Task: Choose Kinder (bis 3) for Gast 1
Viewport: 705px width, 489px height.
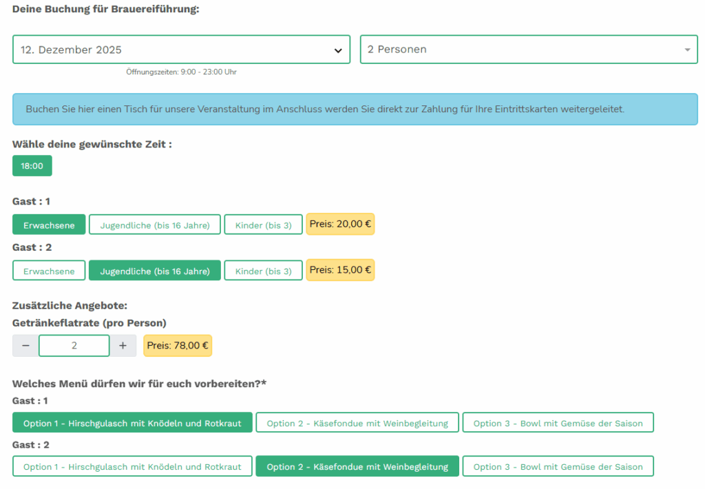Action: click(263, 225)
